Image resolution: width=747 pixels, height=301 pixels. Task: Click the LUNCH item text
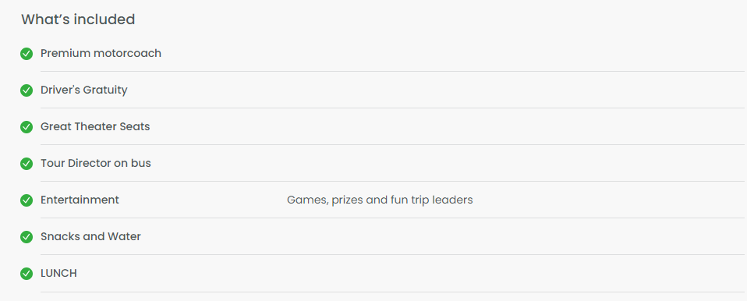58,274
